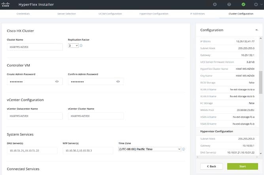
Task: Go to the UCSM Configuration tab
Action: pyautogui.click(x=110, y=13)
